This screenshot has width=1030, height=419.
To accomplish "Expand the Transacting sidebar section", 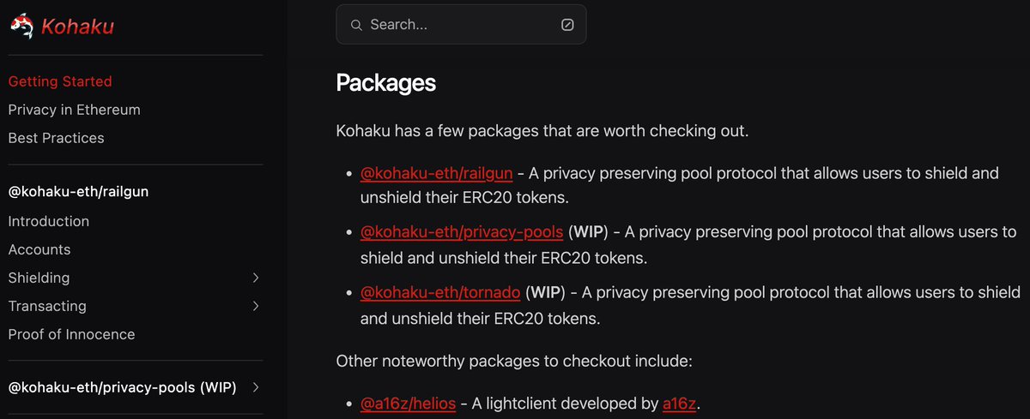I will point(256,306).
